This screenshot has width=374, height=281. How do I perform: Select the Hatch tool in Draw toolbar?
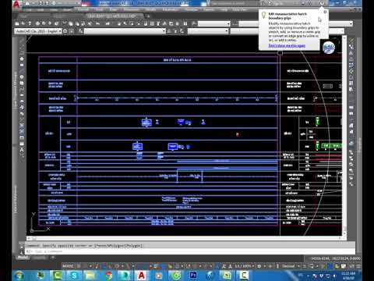click(22, 125)
